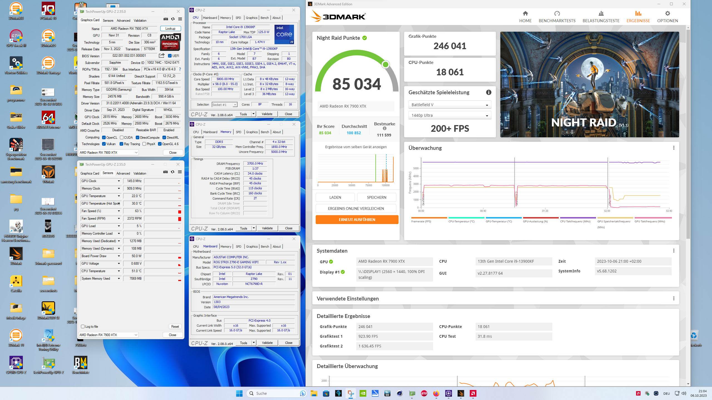Open SPD tab in CPU-Z Memory window
The image size is (712, 400).
tap(238, 132)
